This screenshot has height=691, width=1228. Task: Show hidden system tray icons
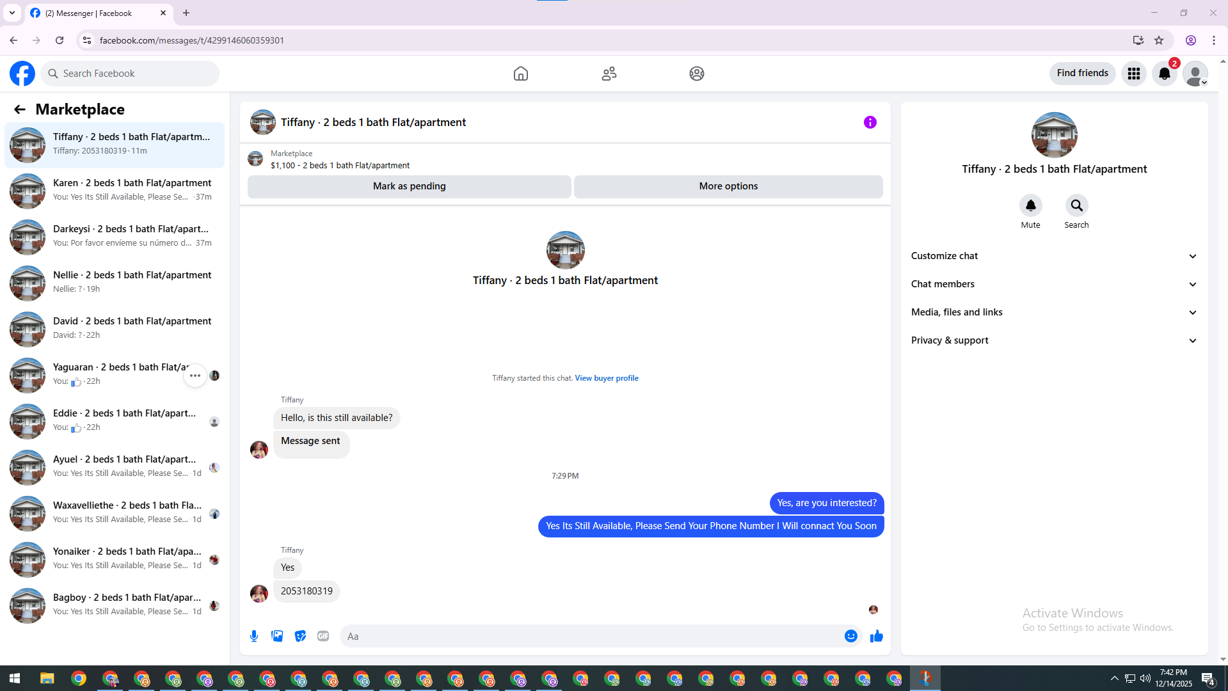[x=1114, y=678]
